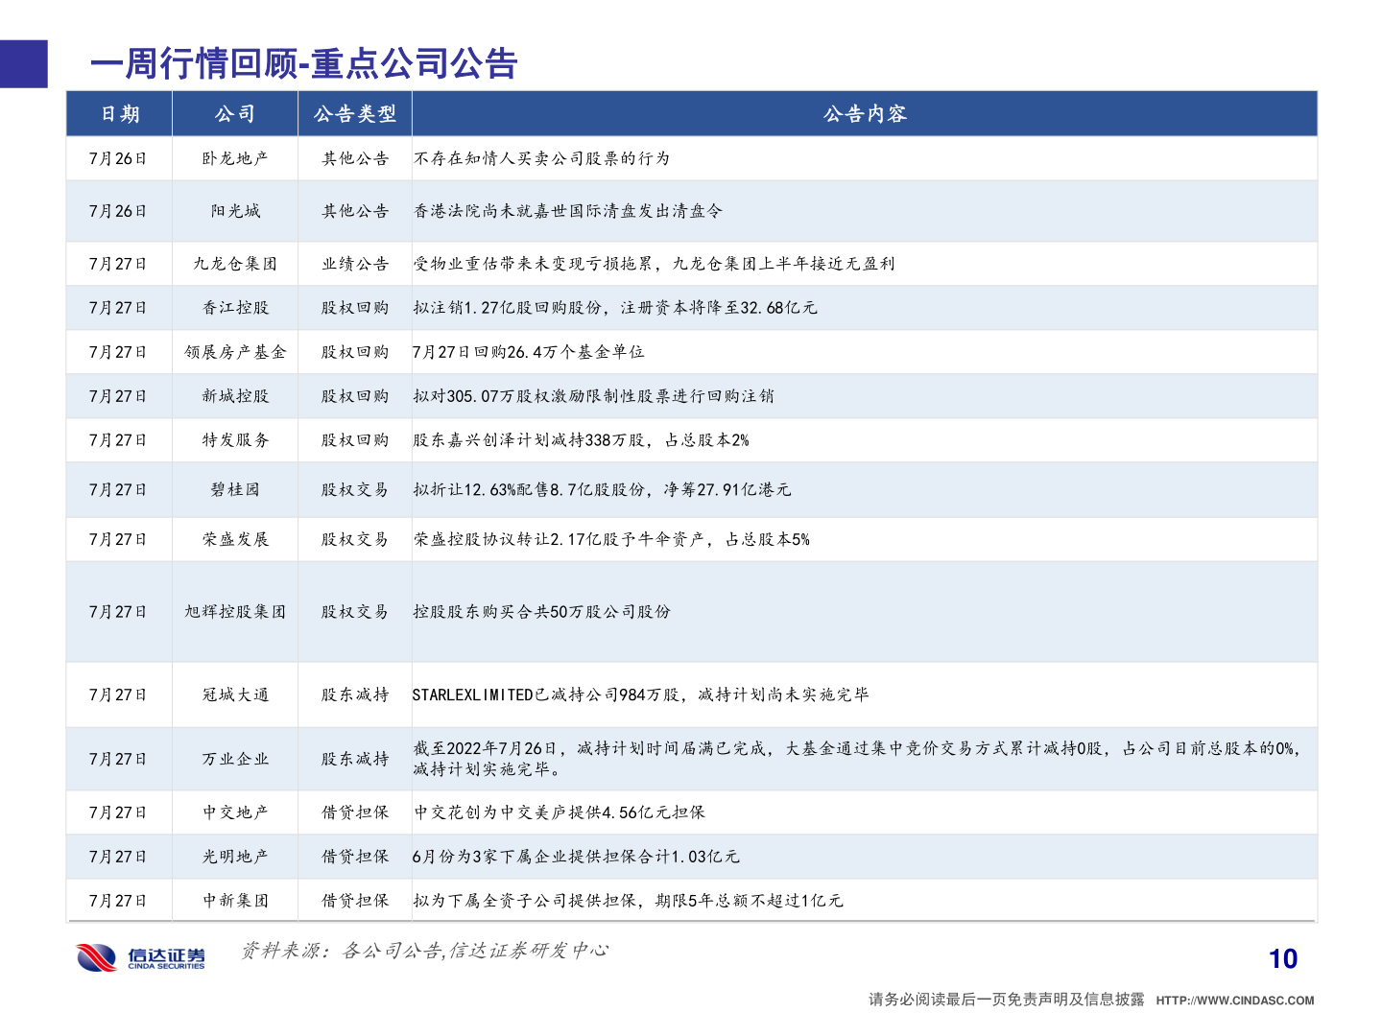
Task: Select the 卧龙地产 company row
Action: coord(235,158)
